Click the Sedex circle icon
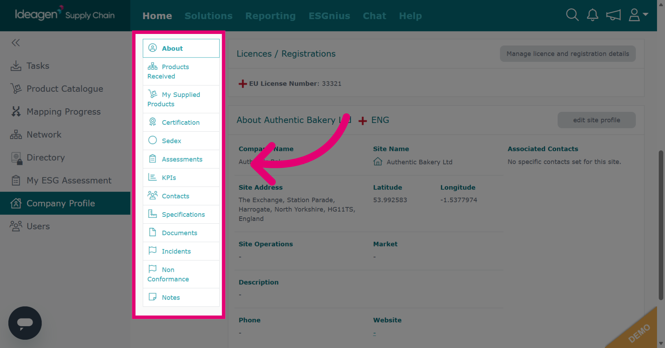This screenshot has height=348, width=665. [x=152, y=140]
